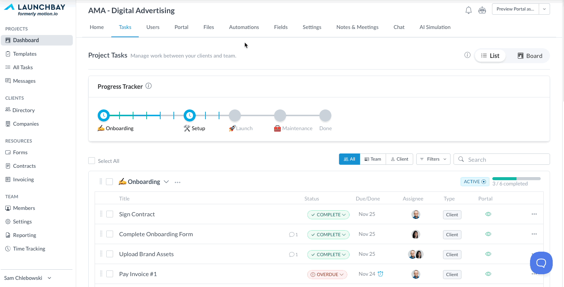
Task: Check the Sign Contract task checkbox
Action: click(x=110, y=214)
